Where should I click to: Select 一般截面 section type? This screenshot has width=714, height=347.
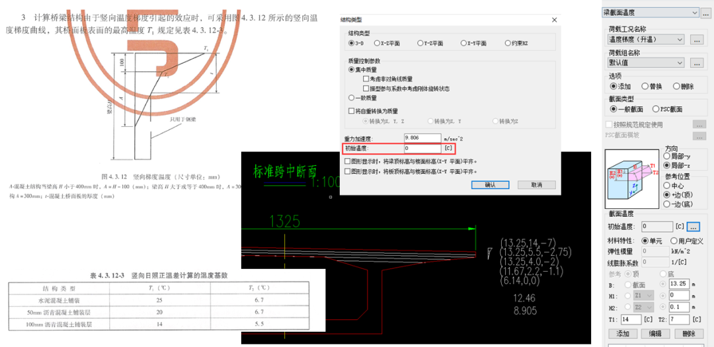614,109
